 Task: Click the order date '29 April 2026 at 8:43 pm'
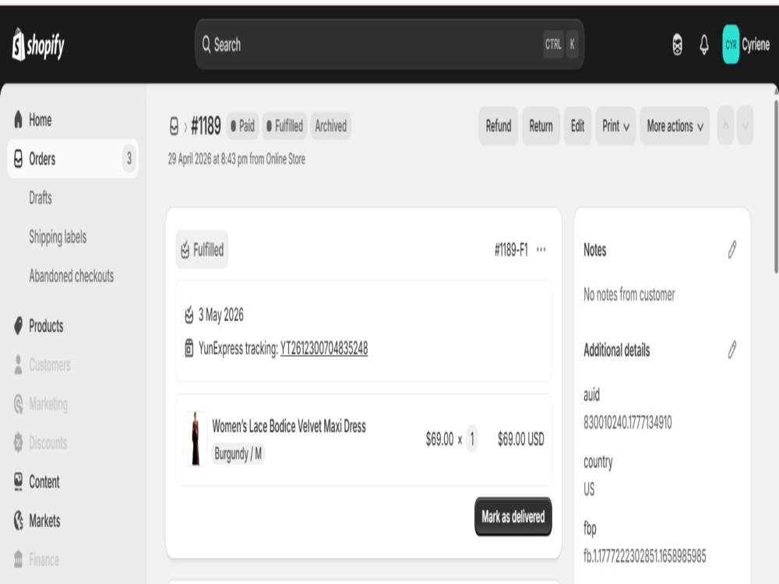click(208, 159)
